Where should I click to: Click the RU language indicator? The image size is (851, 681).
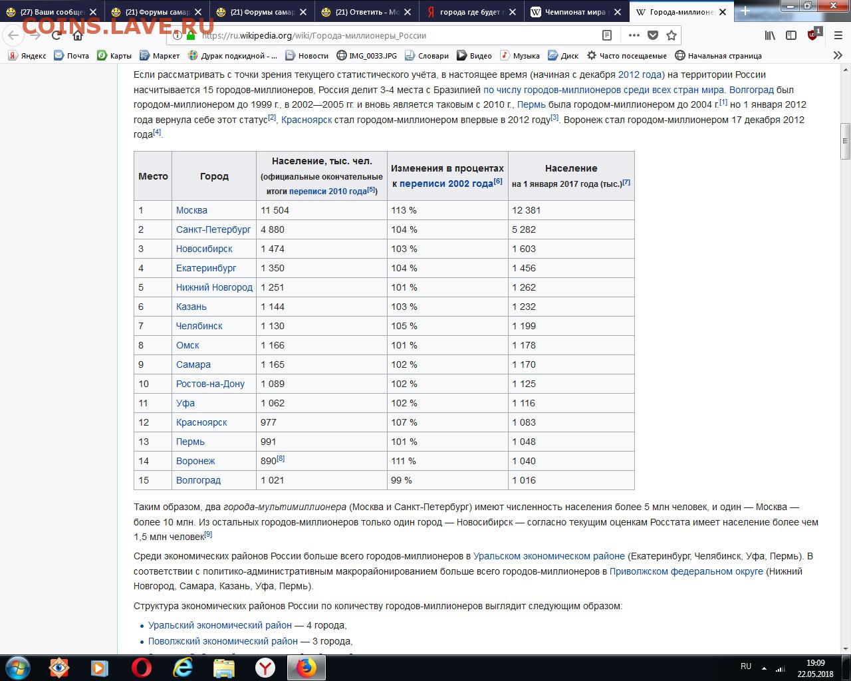(746, 666)
